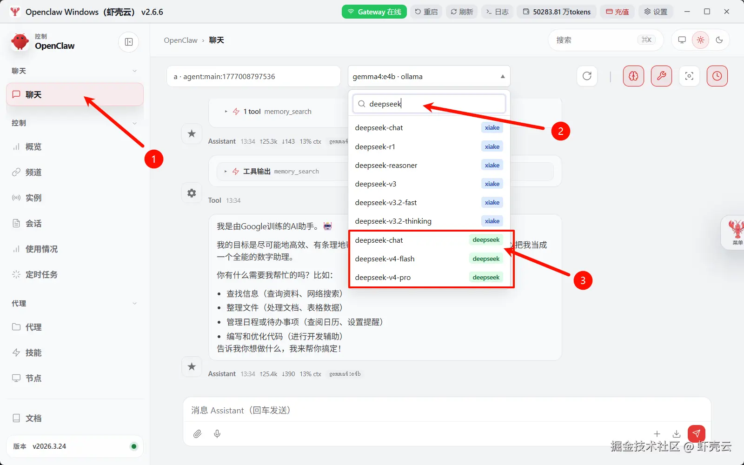
Task: Open the 频道 channels page
Action: 75,172
